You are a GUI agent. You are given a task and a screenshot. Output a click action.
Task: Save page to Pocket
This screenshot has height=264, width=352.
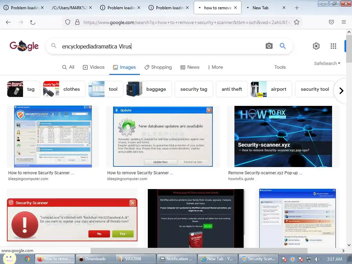331,22
